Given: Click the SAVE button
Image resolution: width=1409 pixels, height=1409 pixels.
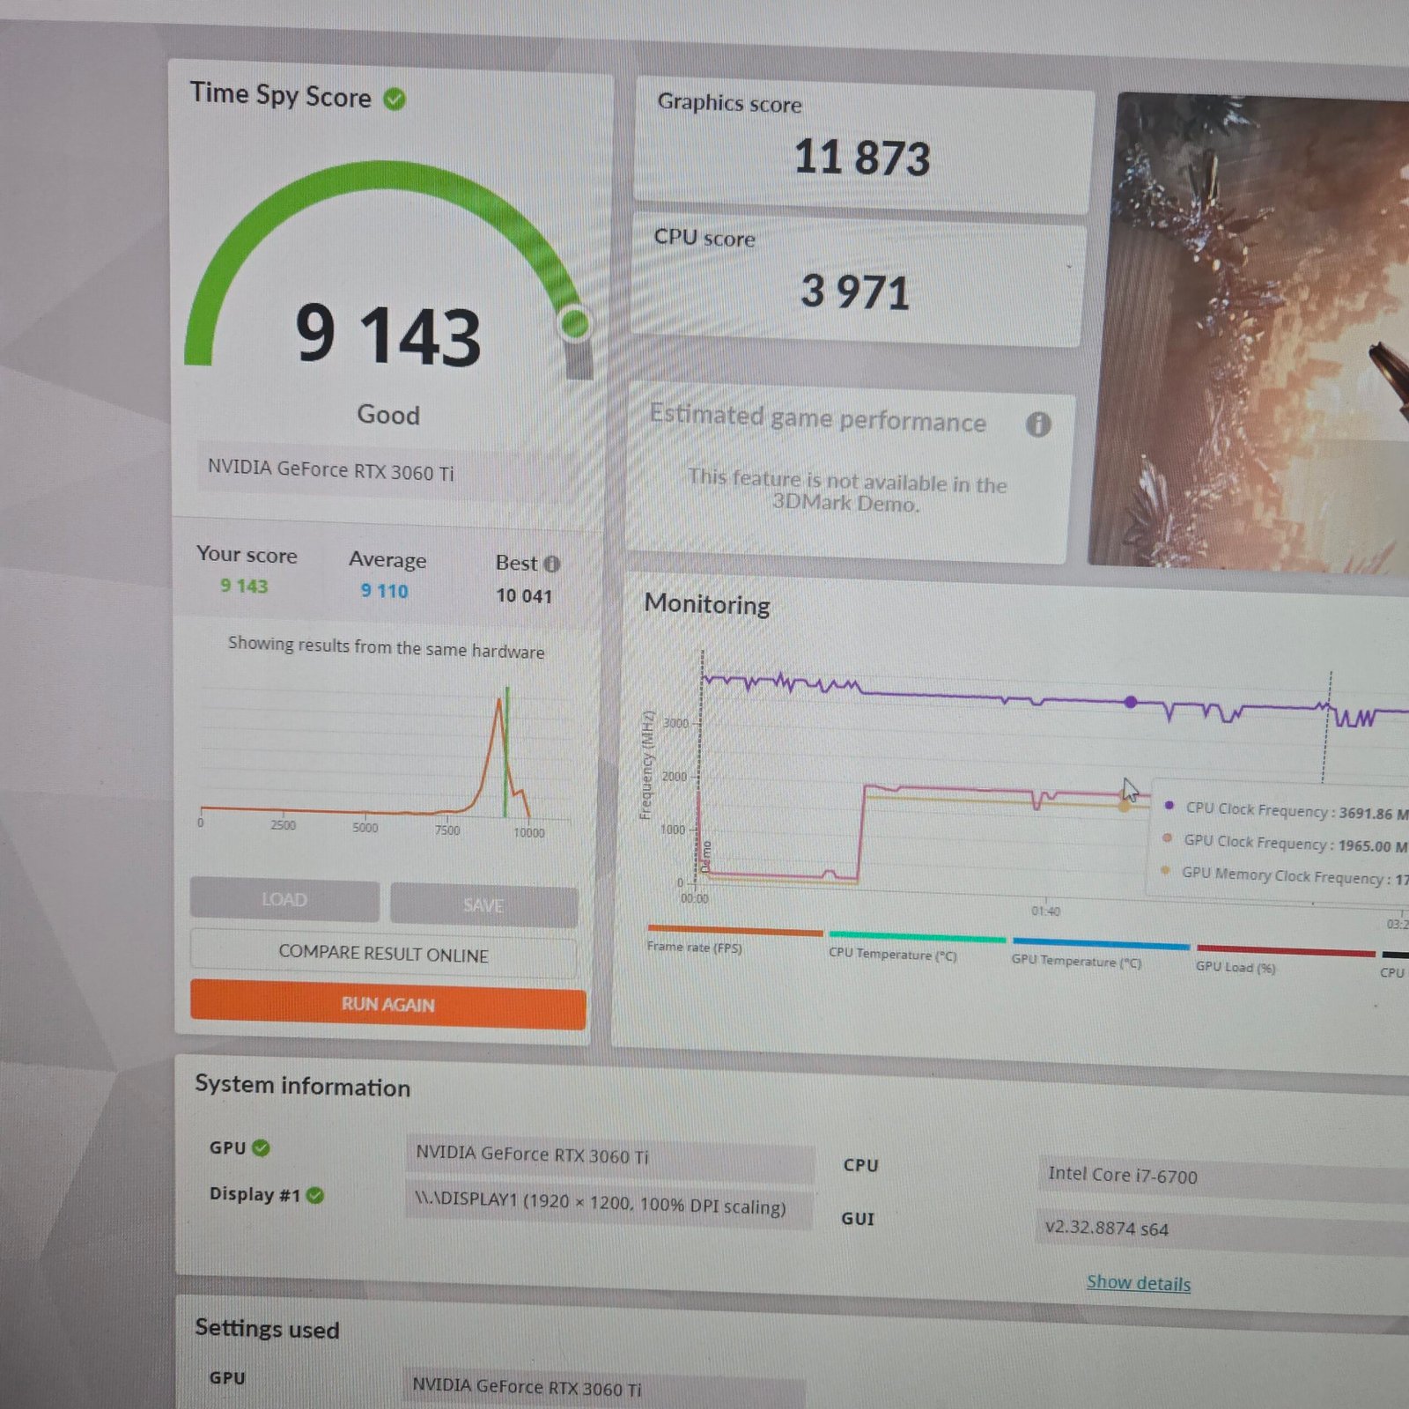Looking at the screenshot, I should click(483, 905).
